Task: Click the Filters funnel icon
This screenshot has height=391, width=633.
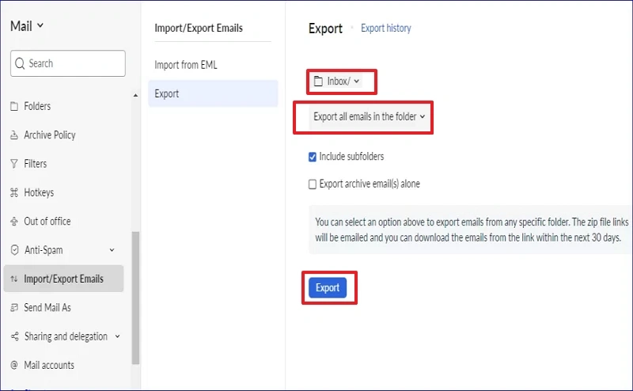Action: (x=14, y=164)
